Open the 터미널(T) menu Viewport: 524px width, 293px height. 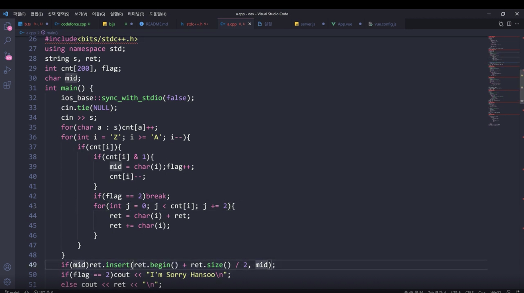[136, 14]
